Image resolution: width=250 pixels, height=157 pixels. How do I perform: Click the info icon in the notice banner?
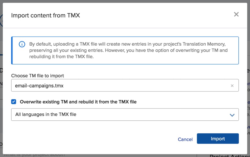click(x=22, y=44)
